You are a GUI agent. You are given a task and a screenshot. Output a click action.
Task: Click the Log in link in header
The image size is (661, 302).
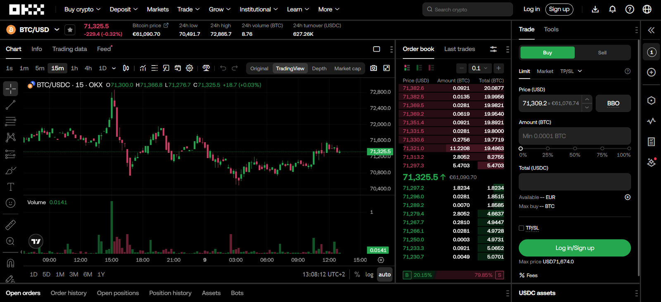(x=531, y=9)
